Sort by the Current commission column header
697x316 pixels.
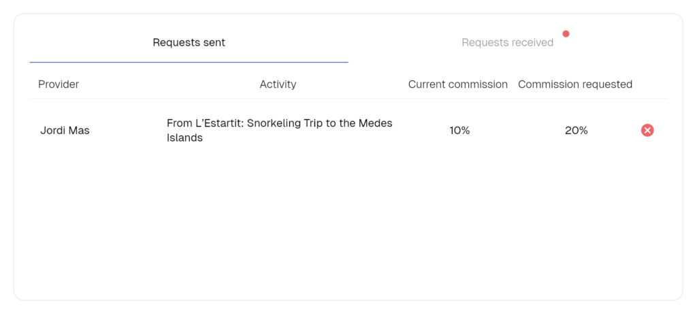(458, 84)
